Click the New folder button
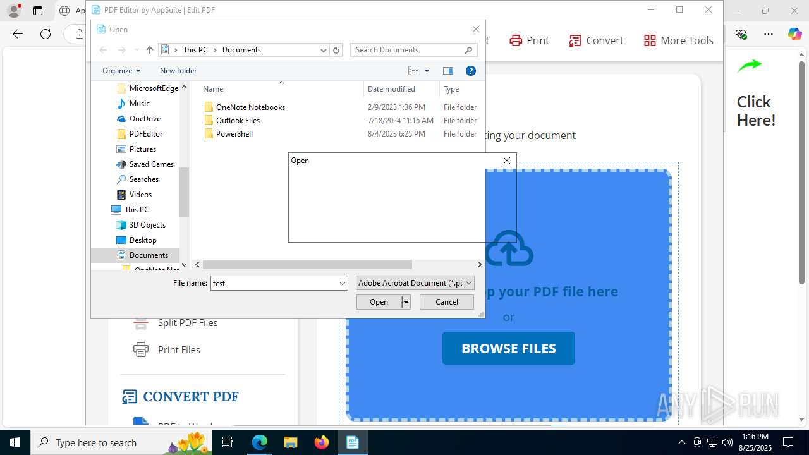Screen dimensions: 809x455 pyautogui.click(x=178, y=71)
